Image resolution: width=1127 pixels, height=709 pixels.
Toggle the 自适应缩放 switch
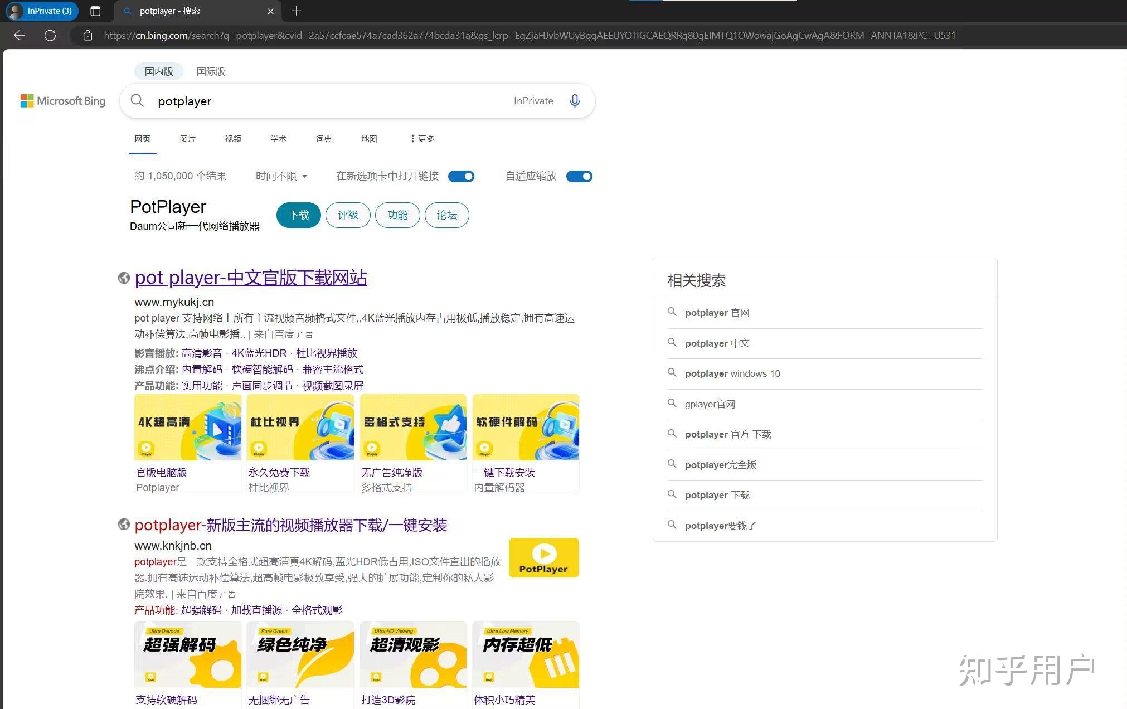579,177
